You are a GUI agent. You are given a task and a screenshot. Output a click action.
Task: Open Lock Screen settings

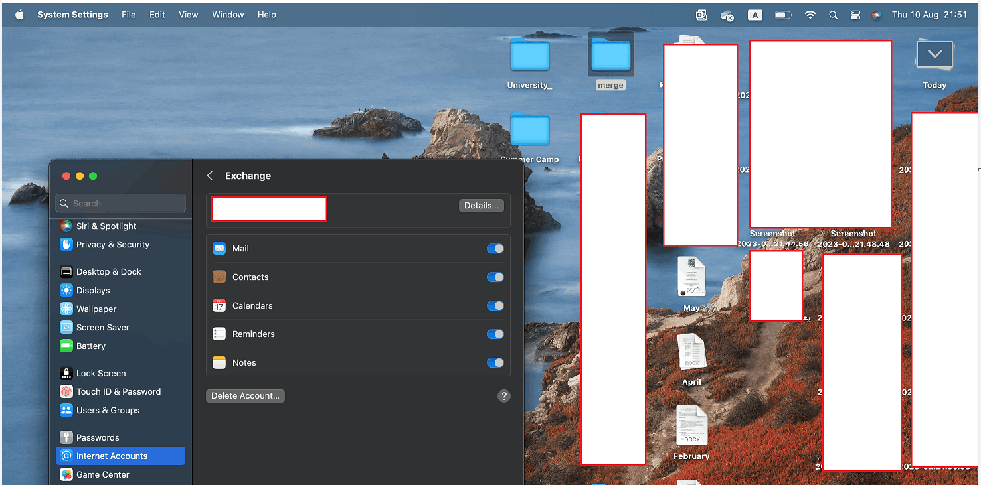coord(92,374)
